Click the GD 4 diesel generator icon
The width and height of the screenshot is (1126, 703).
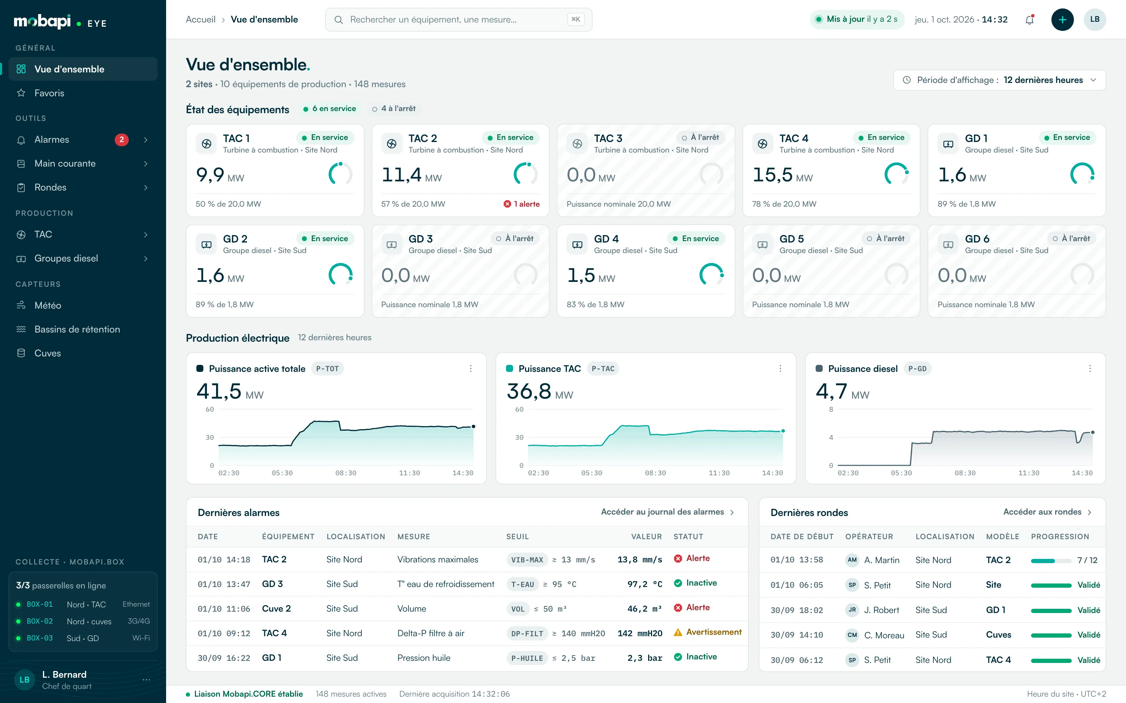click(577, 245)
